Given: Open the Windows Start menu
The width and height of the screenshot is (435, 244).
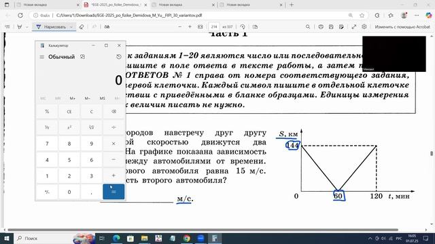Looking at the screenshot, I should click(6, 238).
